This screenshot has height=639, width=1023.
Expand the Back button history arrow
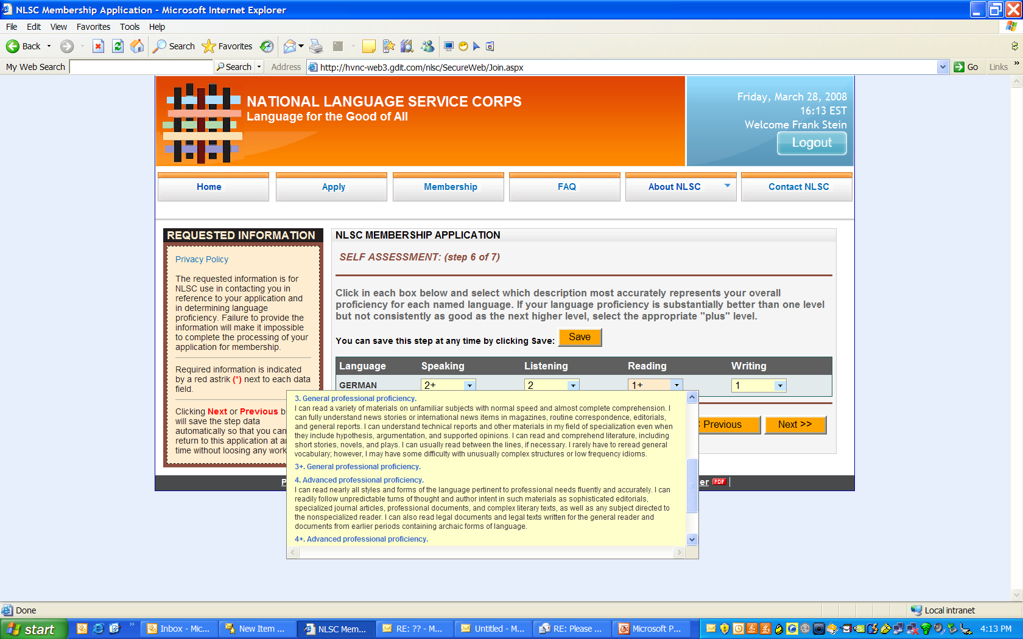(x=49, y=46)
